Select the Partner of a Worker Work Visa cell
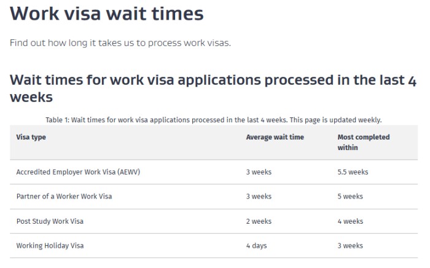Viewport: 430px width, 268px height. (x=64, y=197)
